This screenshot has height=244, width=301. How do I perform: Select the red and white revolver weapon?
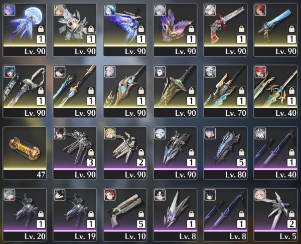pyautogui.click(x=225, y=30)
